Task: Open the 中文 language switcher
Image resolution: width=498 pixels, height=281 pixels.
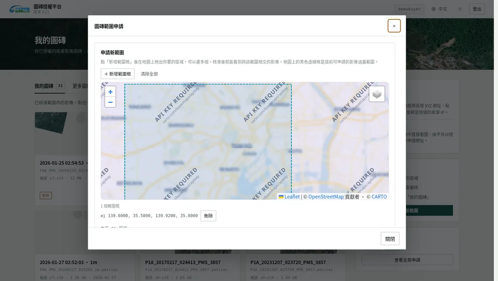Action: tap(439, 9)
